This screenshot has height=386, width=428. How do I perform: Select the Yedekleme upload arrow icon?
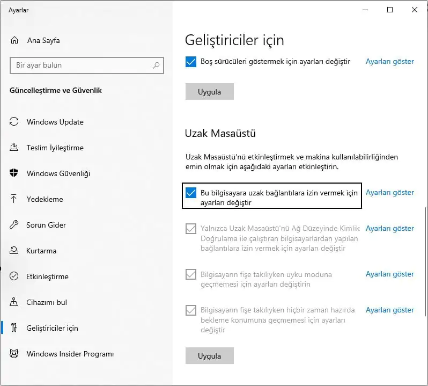(14, 199)
